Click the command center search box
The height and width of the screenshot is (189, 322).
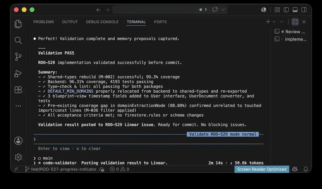[x=170, y=10]
